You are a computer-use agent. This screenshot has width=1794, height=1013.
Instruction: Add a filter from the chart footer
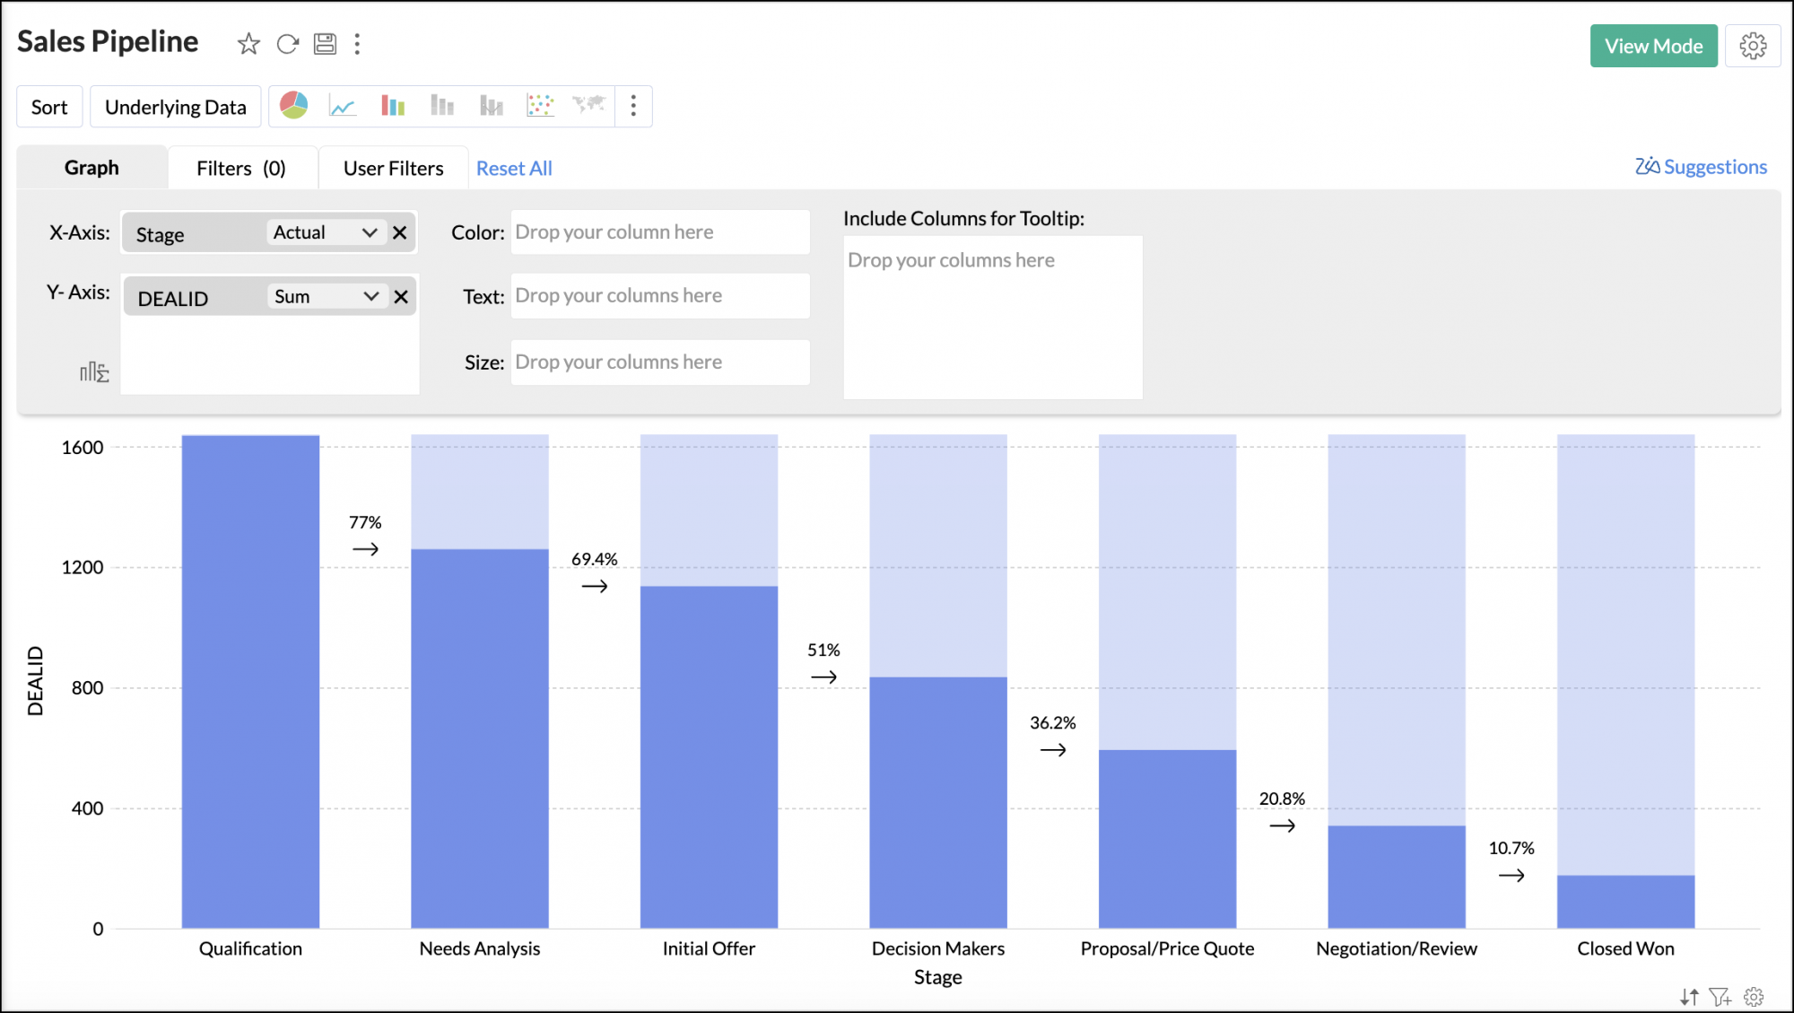pyautogui.click(x=1721, y=997)
